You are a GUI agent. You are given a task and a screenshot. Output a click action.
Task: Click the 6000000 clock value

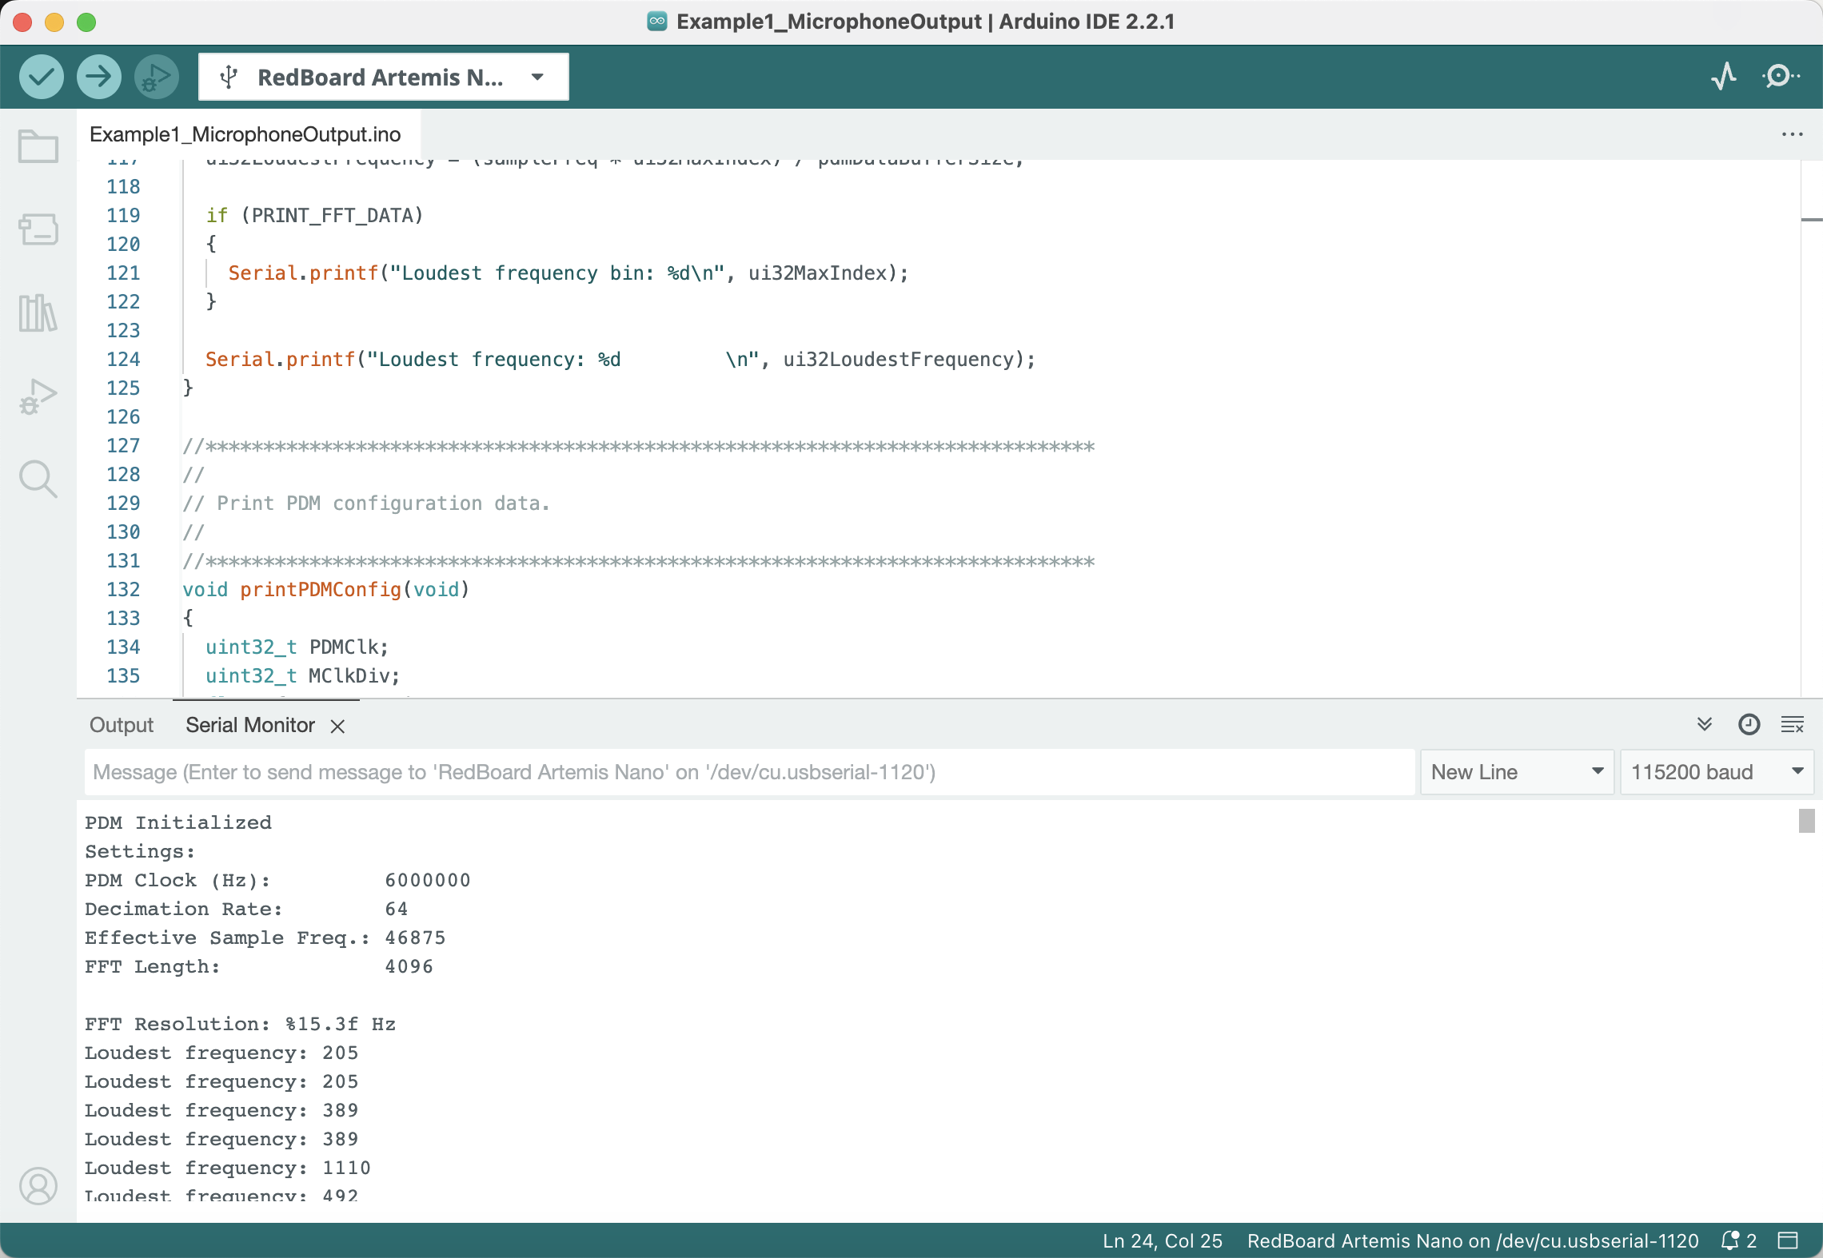pyautogui.click(x=428, y=880)
